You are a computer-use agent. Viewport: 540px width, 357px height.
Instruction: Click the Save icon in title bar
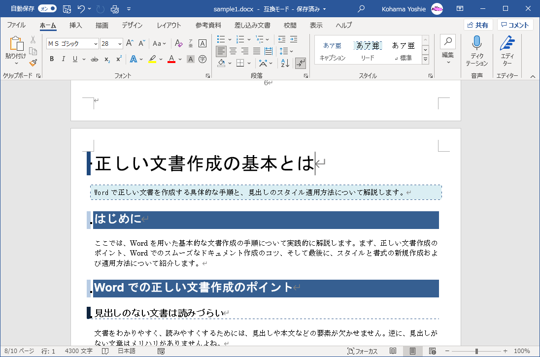(x=67, y=9)
